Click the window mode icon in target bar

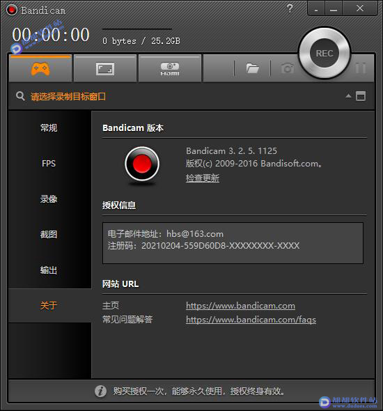(x=361, y=96)
